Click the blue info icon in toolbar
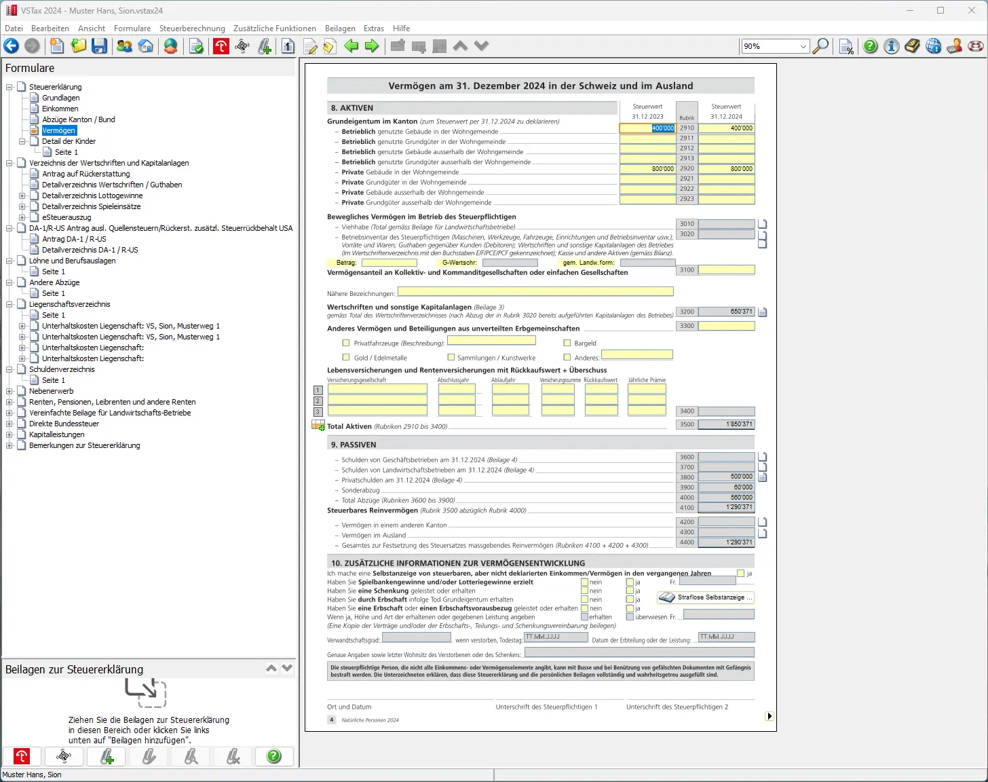The image size is (988, 782). coord(892,46)
